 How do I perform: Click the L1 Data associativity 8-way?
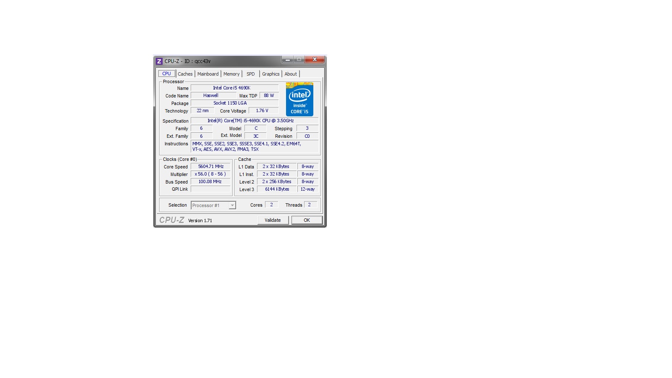pyautogui.click(x=308, y=166)
